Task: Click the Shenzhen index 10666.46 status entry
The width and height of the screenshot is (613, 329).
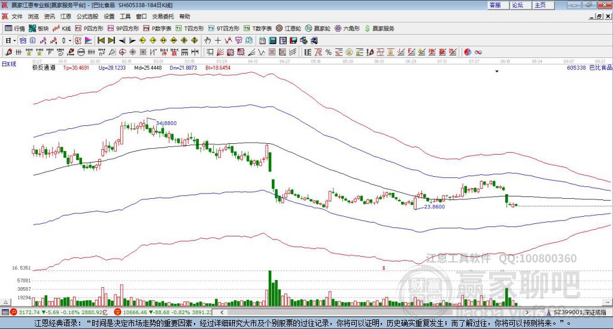Action: click(x=163, y=312)
